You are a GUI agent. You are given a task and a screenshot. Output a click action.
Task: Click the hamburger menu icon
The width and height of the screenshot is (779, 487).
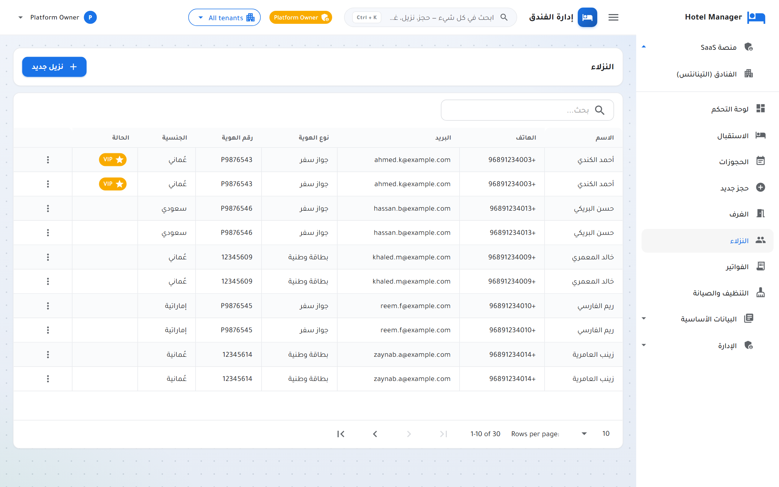[613, 17]
